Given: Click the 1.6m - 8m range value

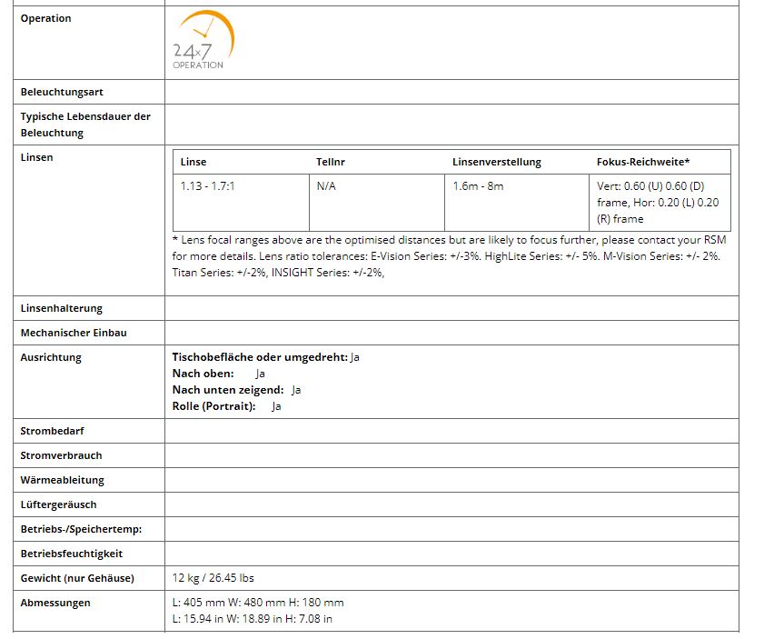Looking at the screenshot, I should click(478, 185).
